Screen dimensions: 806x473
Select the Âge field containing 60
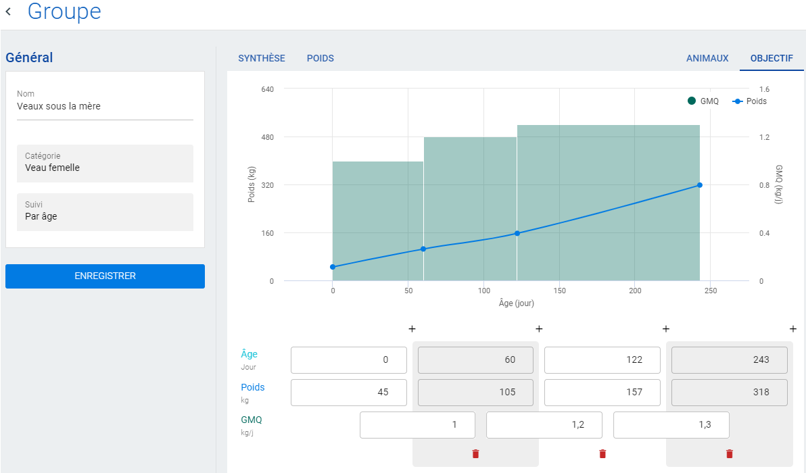coord(475,360)
